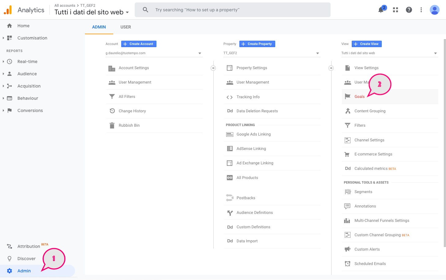Click the E-commerce Settings cart icon
This screenshot has width=446, height=280.
[x=347, y=154]
